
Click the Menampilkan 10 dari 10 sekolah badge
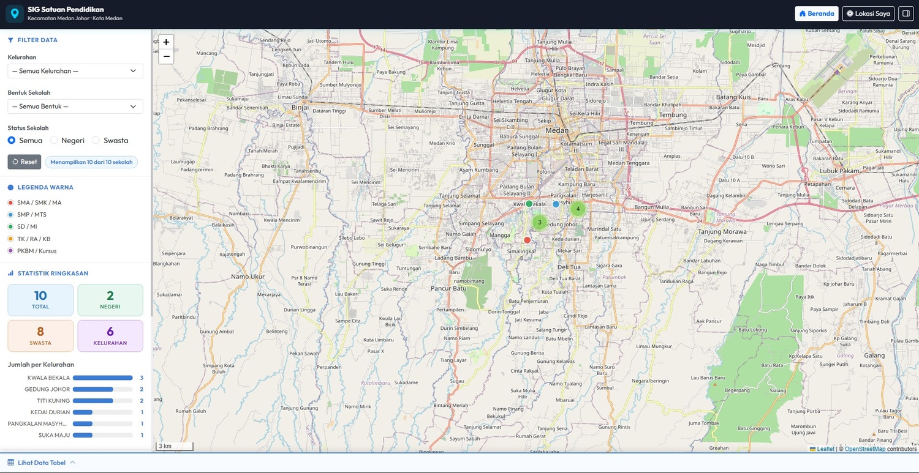pyautogui.click(x=91, y=162)
